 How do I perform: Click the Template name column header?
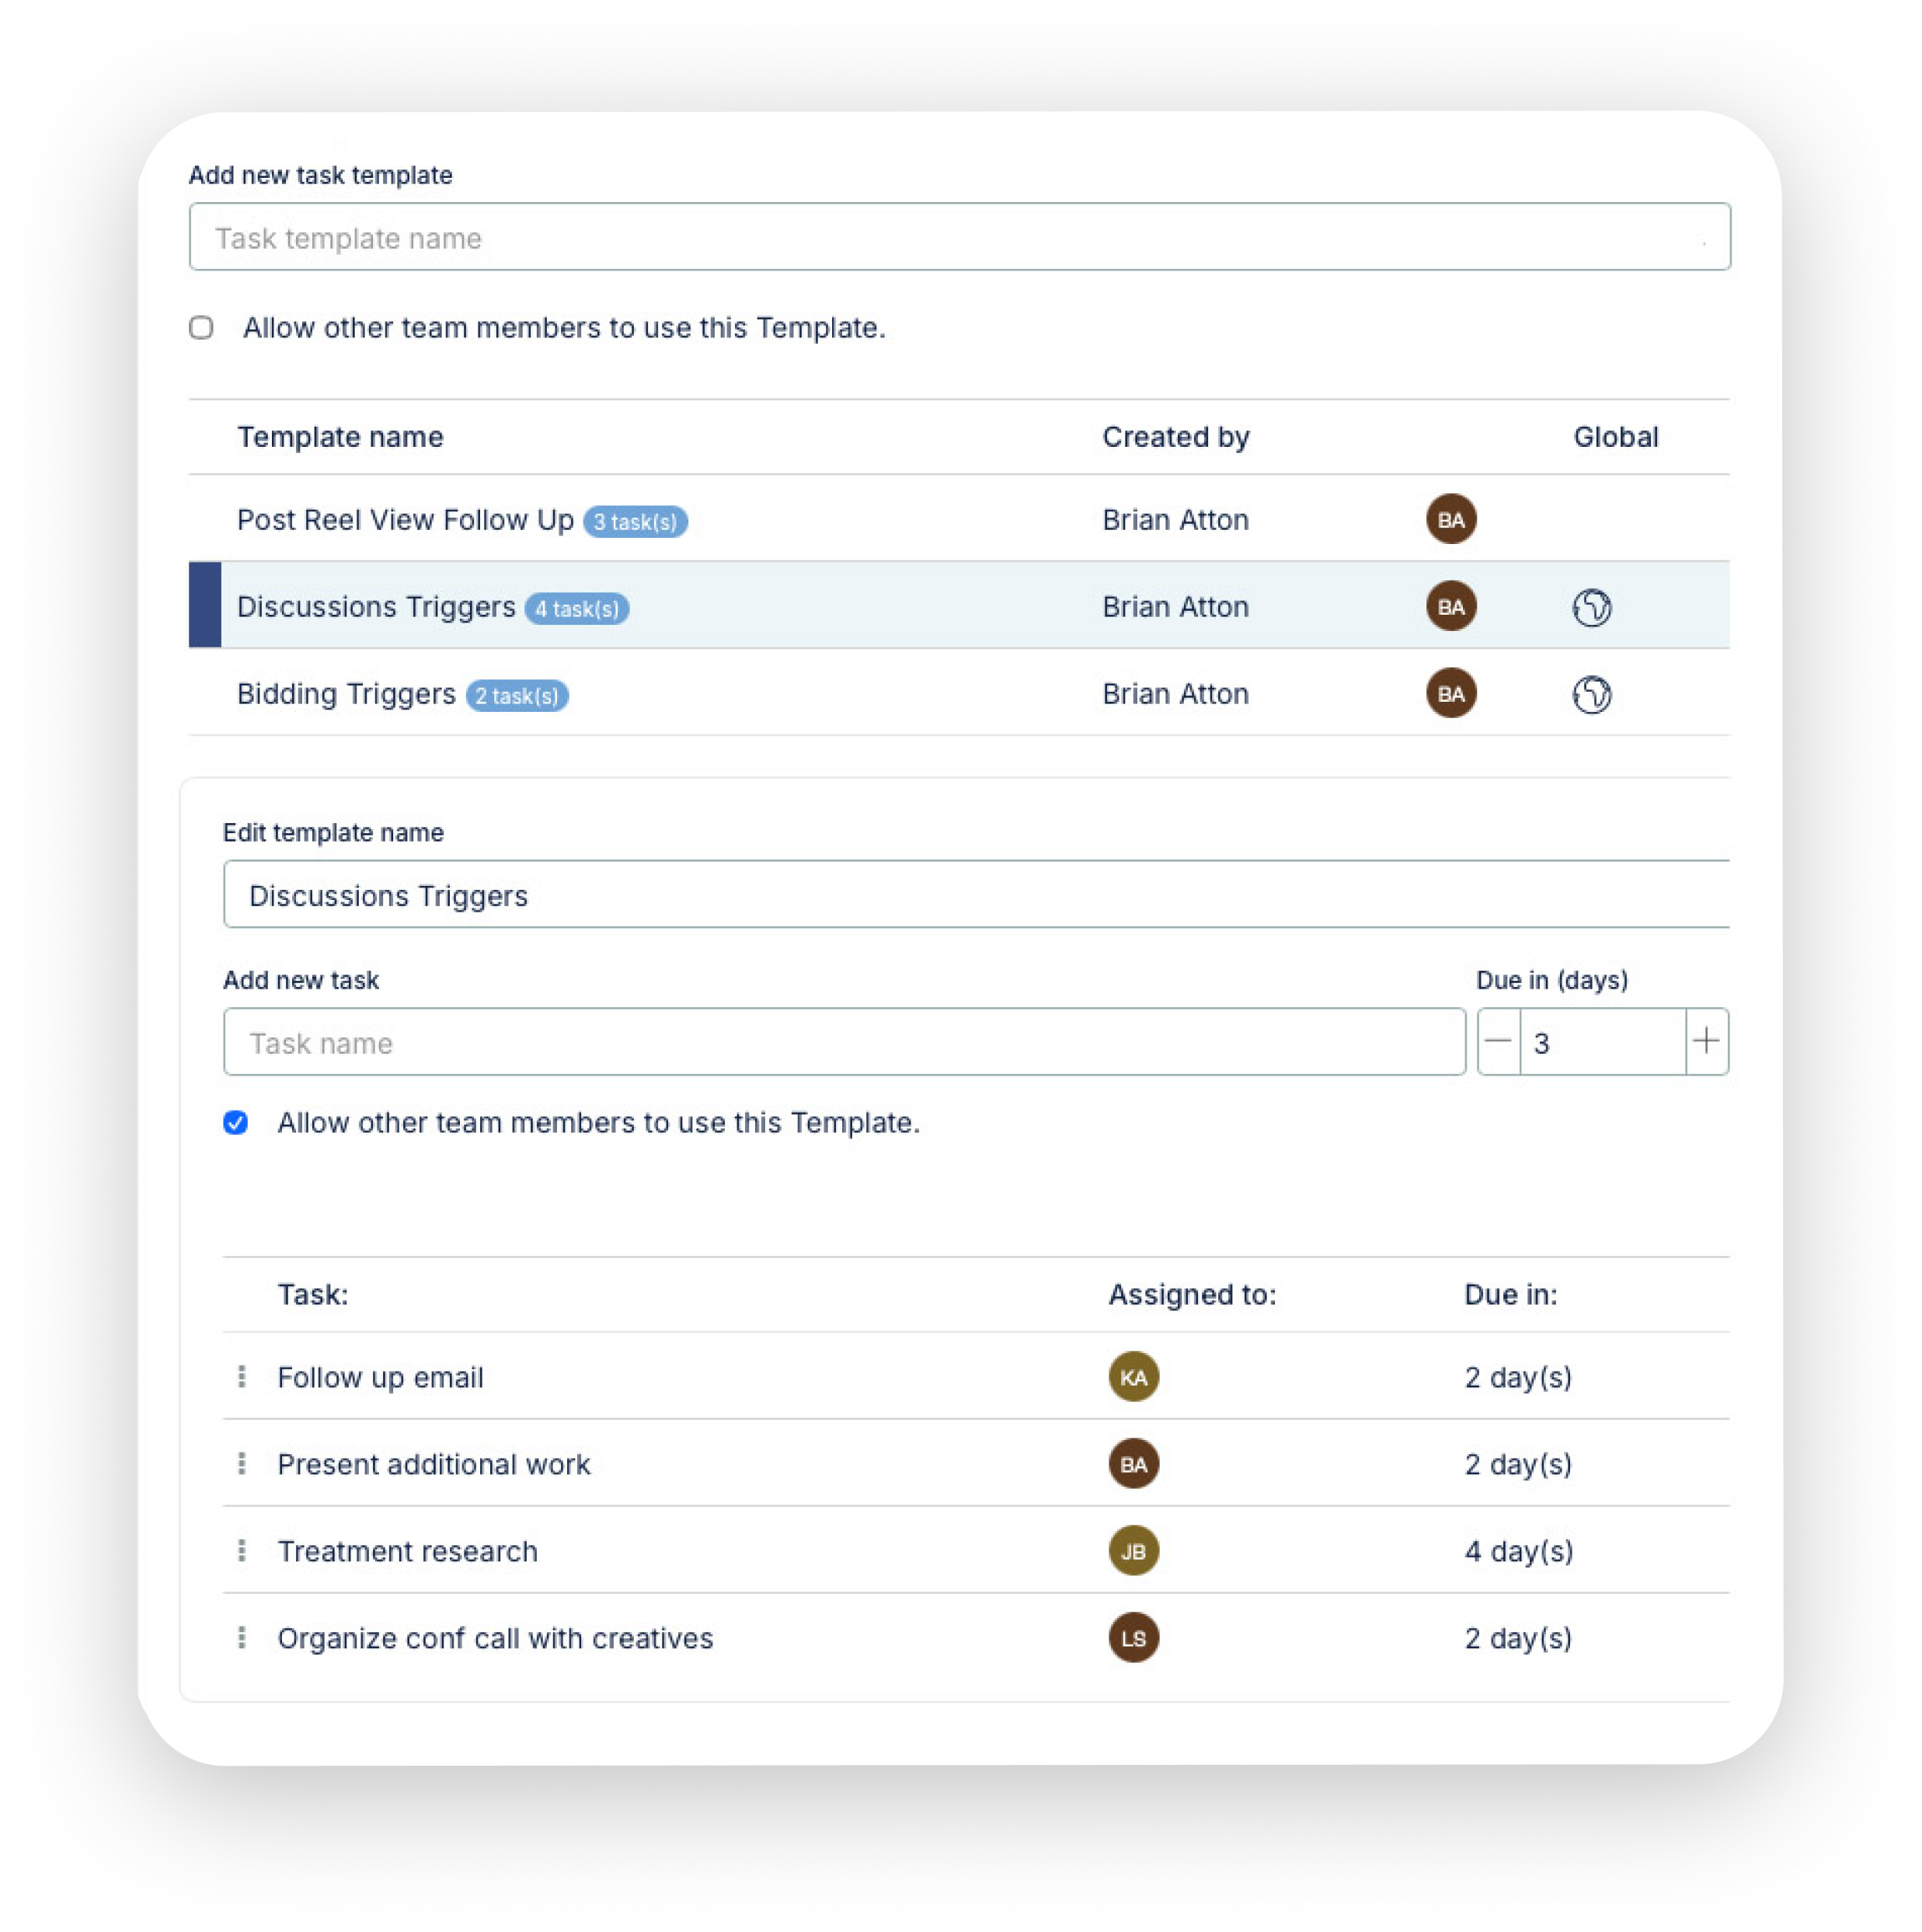tap(339, 437)
